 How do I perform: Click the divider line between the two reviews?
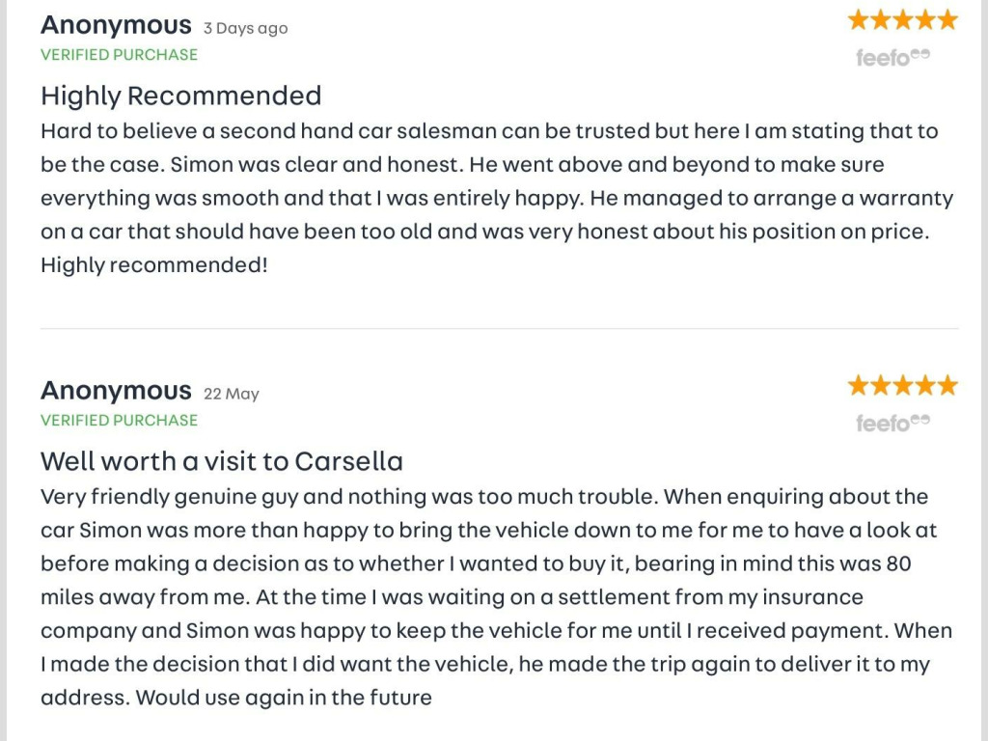[499, 329]
